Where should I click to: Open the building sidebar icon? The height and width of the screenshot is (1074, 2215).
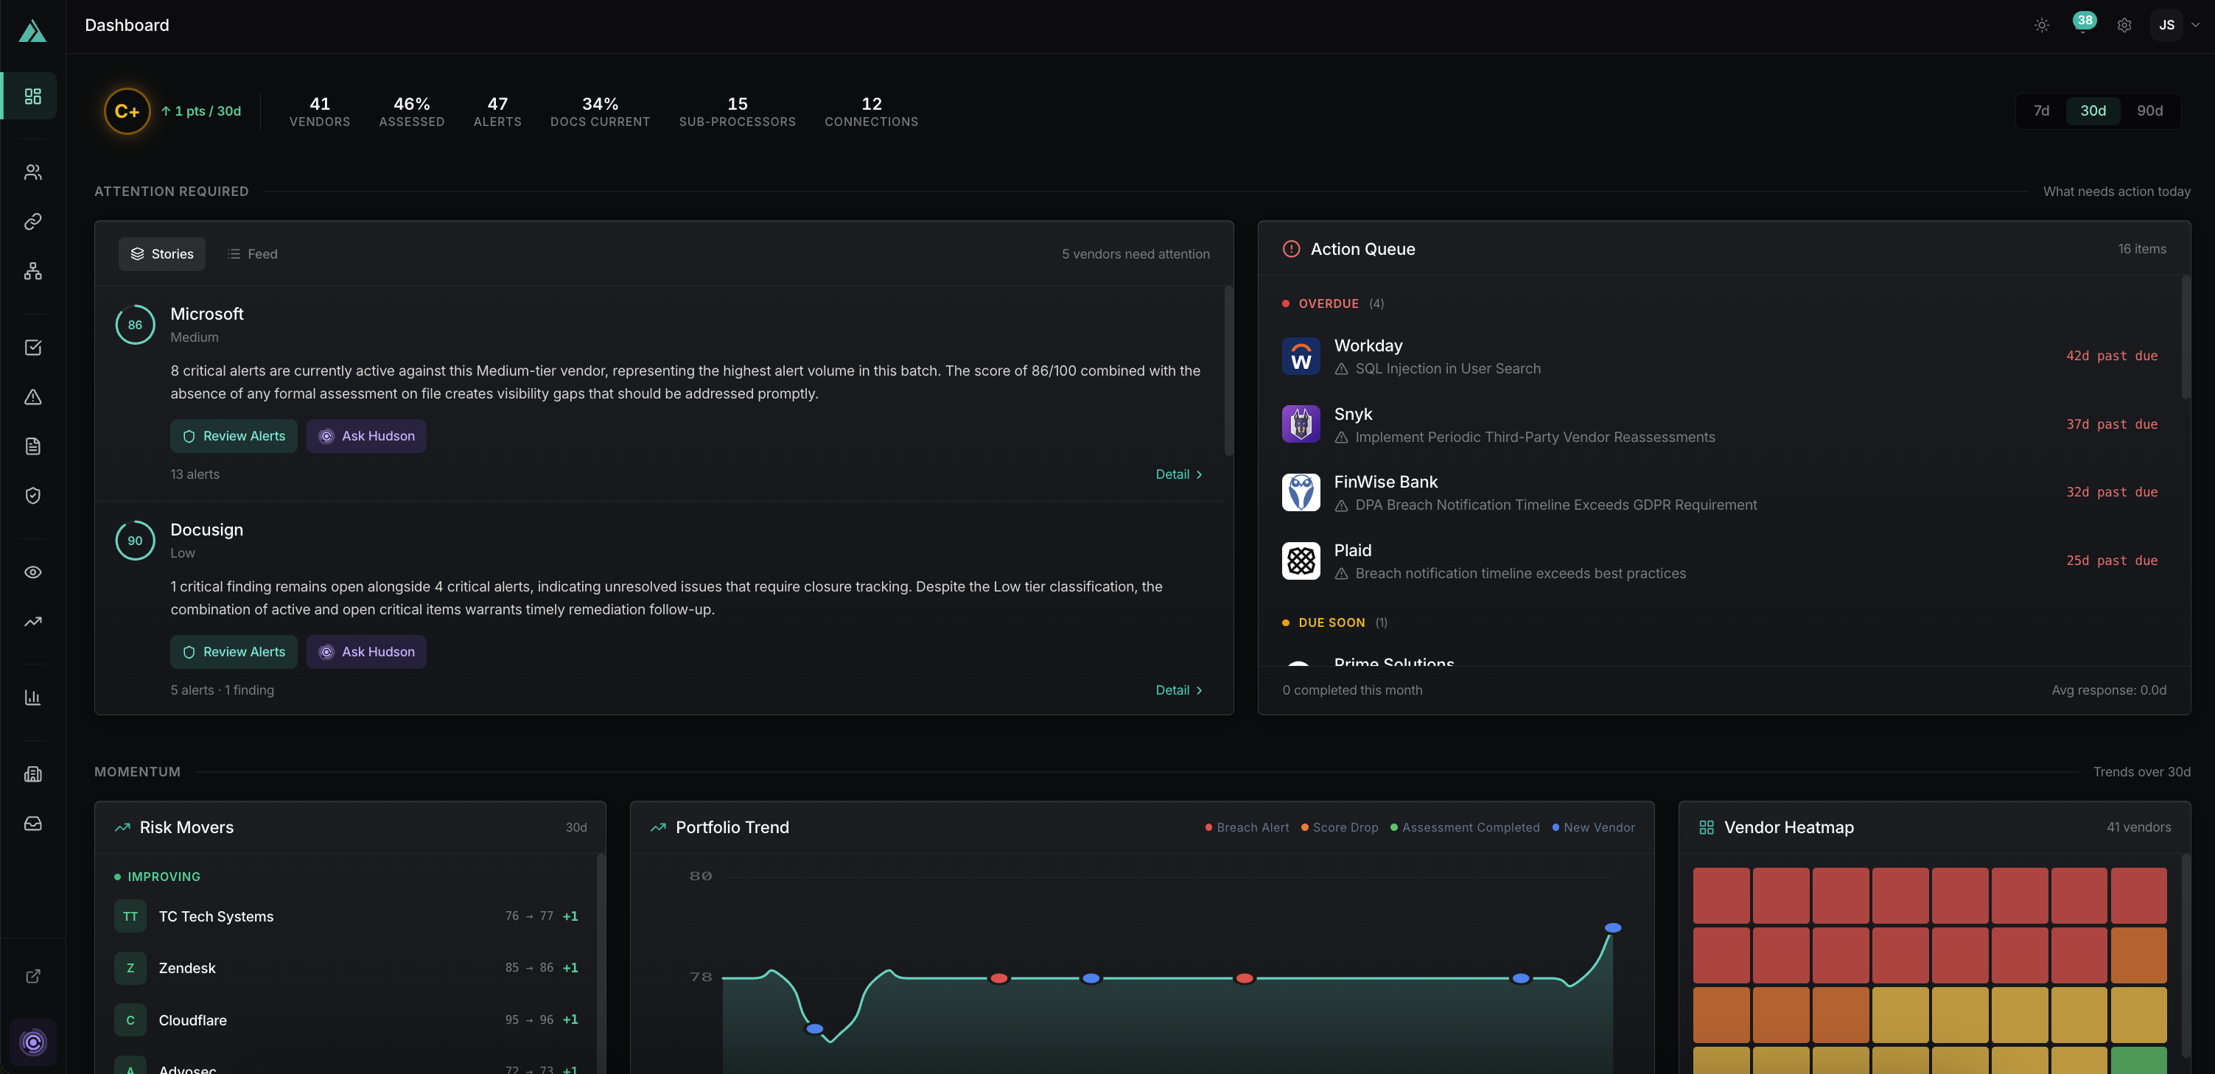click(x=32, y=774)
